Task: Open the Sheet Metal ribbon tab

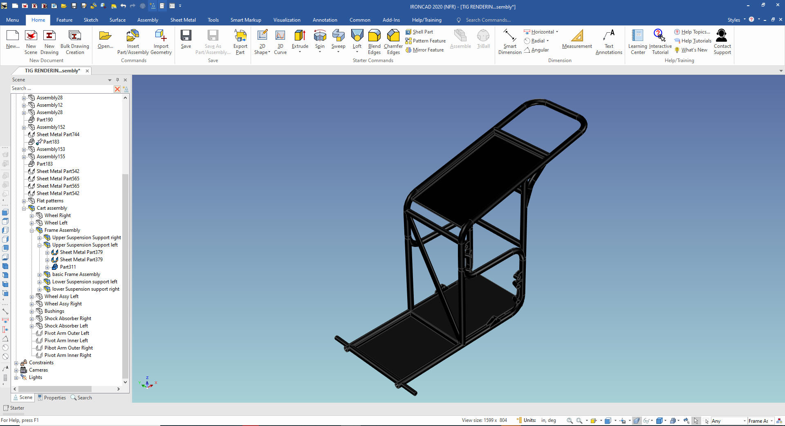Action: [x=183, y=20]
